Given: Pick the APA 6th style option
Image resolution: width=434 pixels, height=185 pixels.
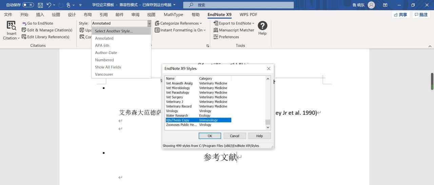Looking at the screenshot, I should (x=121, y=45).
